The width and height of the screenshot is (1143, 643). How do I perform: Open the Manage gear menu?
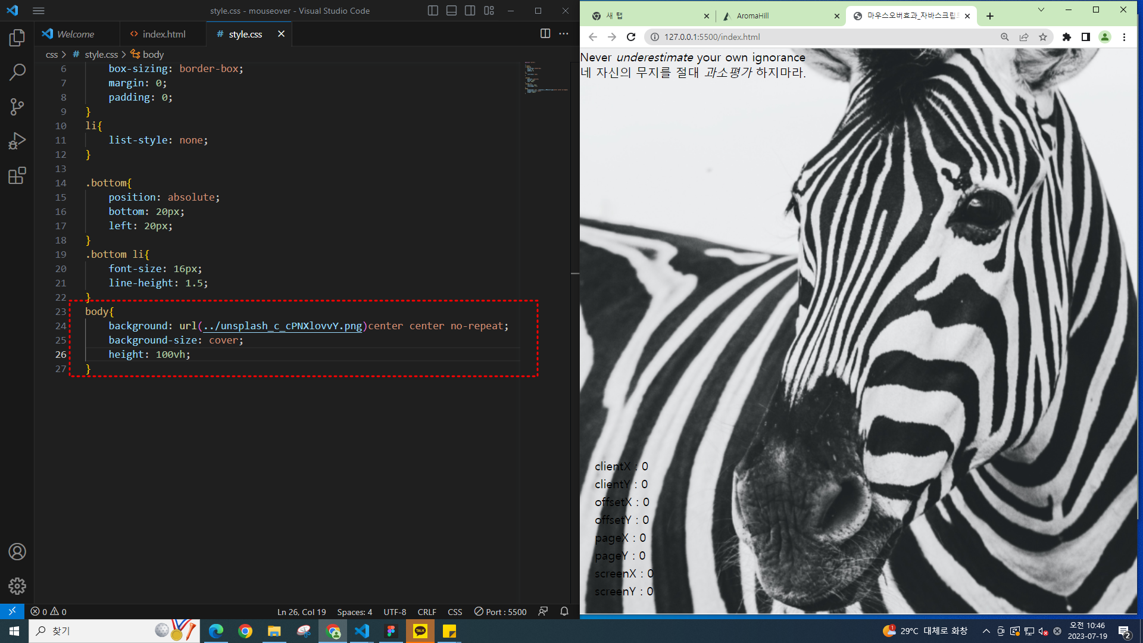(x=17, y=586)
